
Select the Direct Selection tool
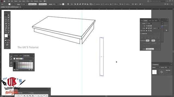pos(8,15)
